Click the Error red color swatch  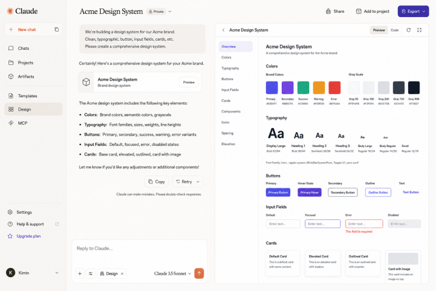click(335, 87)
